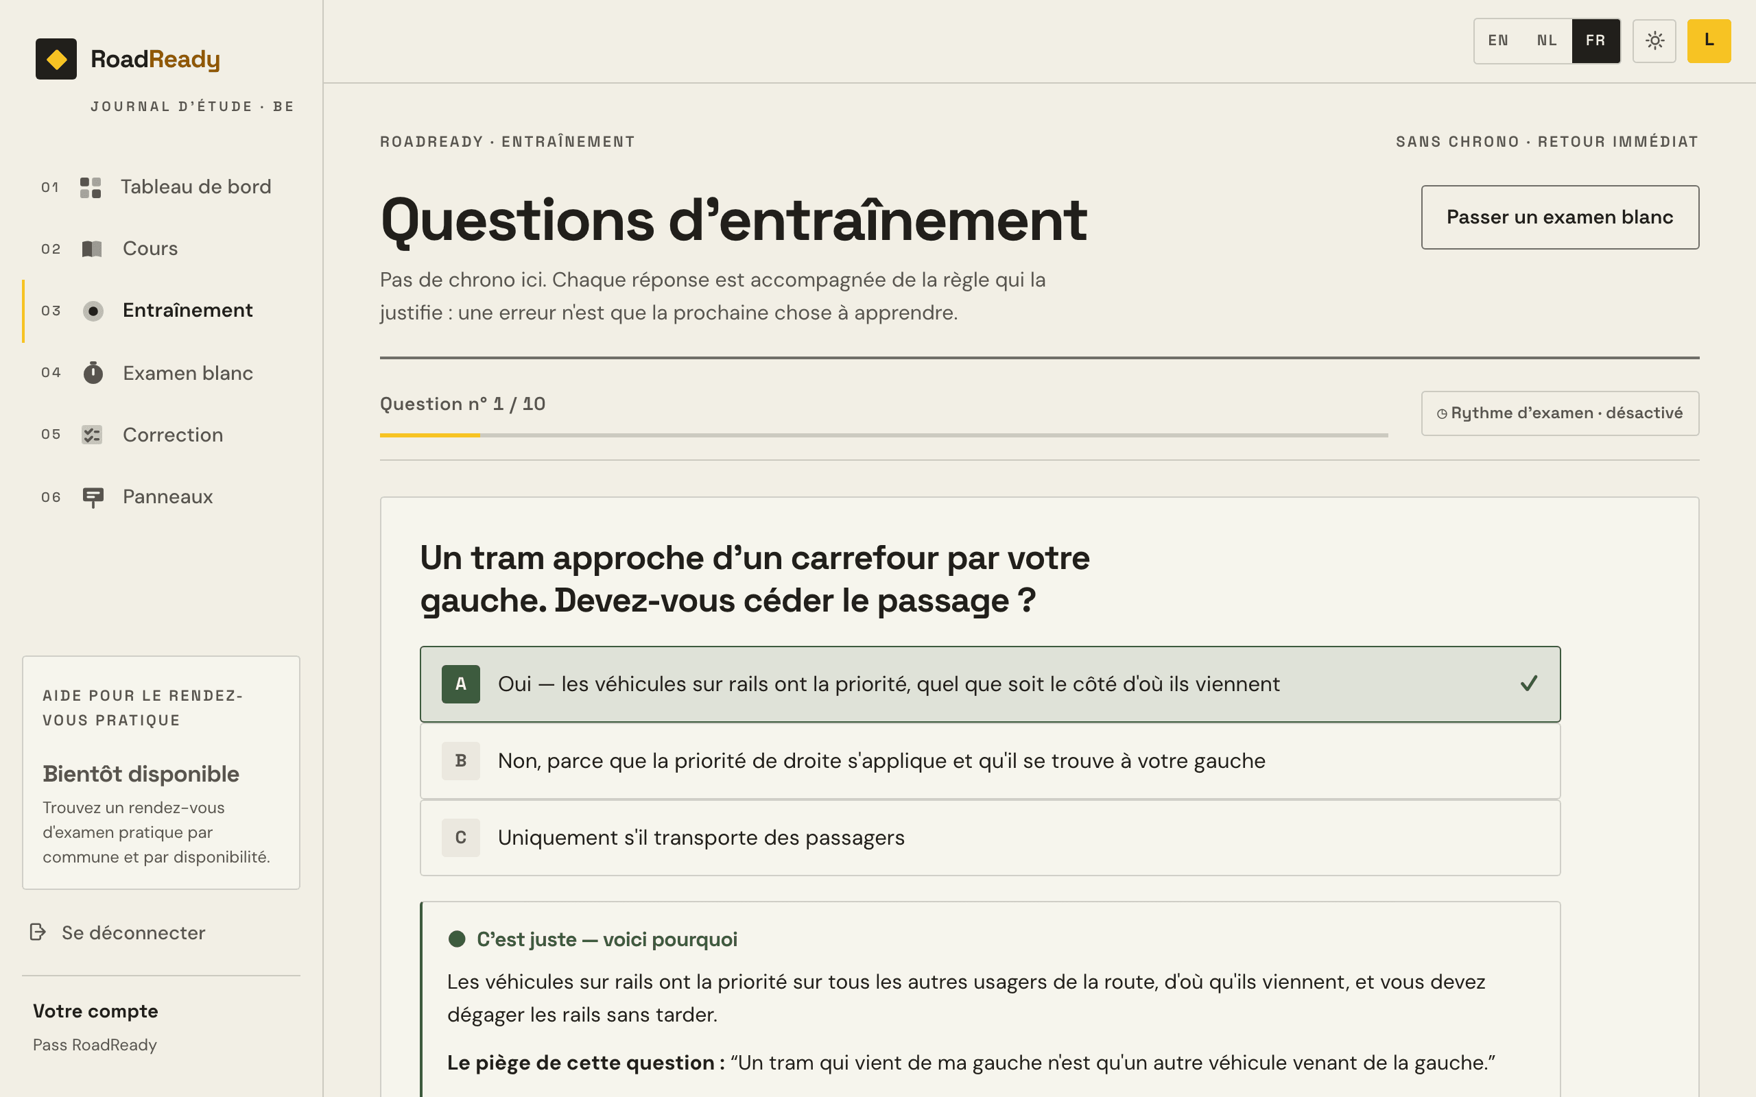Click the Cours book icon
The image size is (1756, 1097).
click(x=92, y=249)
